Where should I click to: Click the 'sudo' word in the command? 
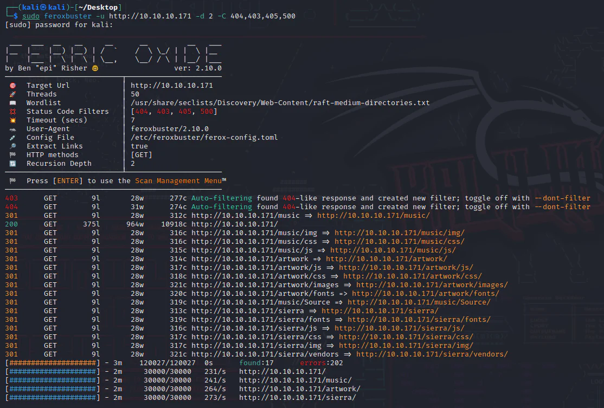[x=31, y=16]
